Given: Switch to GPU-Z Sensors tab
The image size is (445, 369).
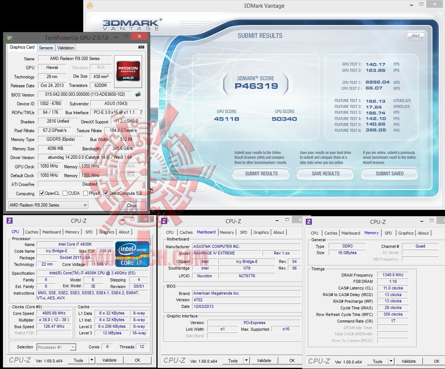Looking at the screenshot, I should pos(46,48).
